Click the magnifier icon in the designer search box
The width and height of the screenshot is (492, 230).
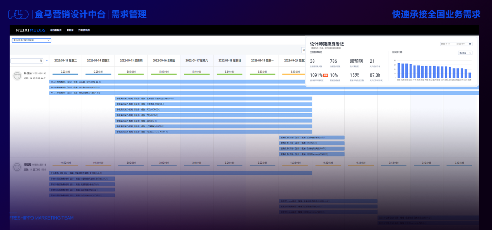coord(41,61)
